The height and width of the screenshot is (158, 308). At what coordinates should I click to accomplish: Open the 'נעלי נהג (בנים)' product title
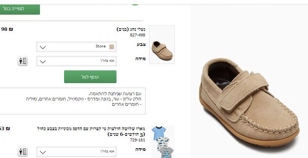point(131,29)
